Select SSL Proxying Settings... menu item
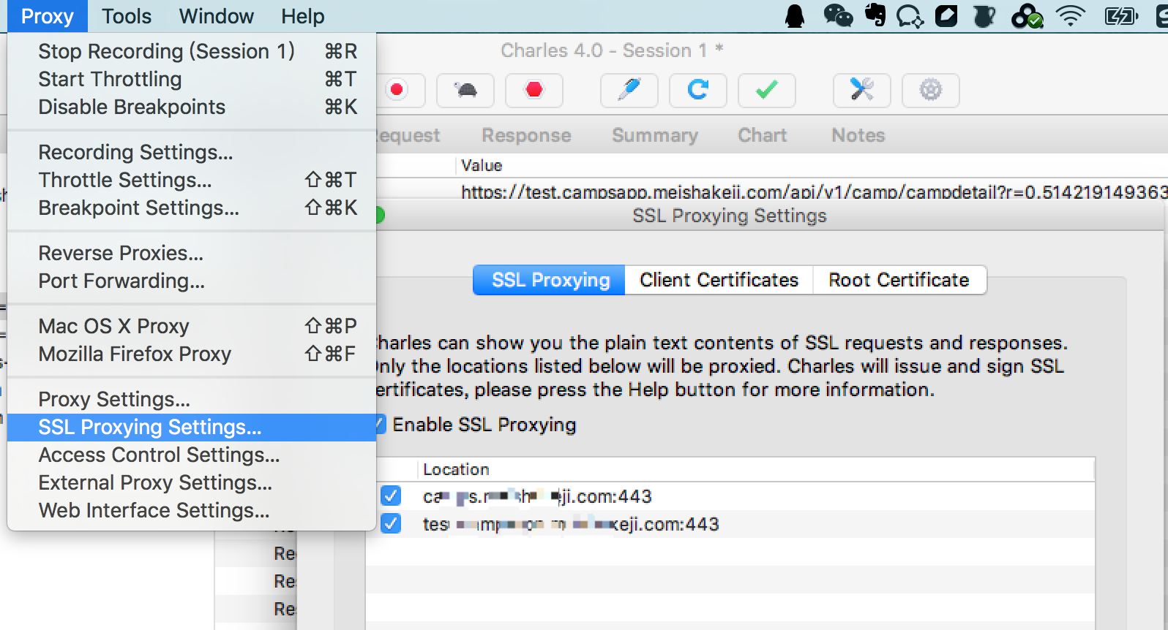The height and width of the screenshot is (630, 1168). (192, 427)
